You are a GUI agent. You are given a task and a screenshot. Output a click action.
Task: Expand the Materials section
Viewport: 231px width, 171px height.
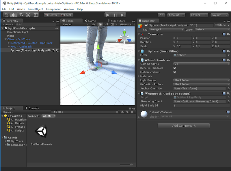tap(139, 76)
